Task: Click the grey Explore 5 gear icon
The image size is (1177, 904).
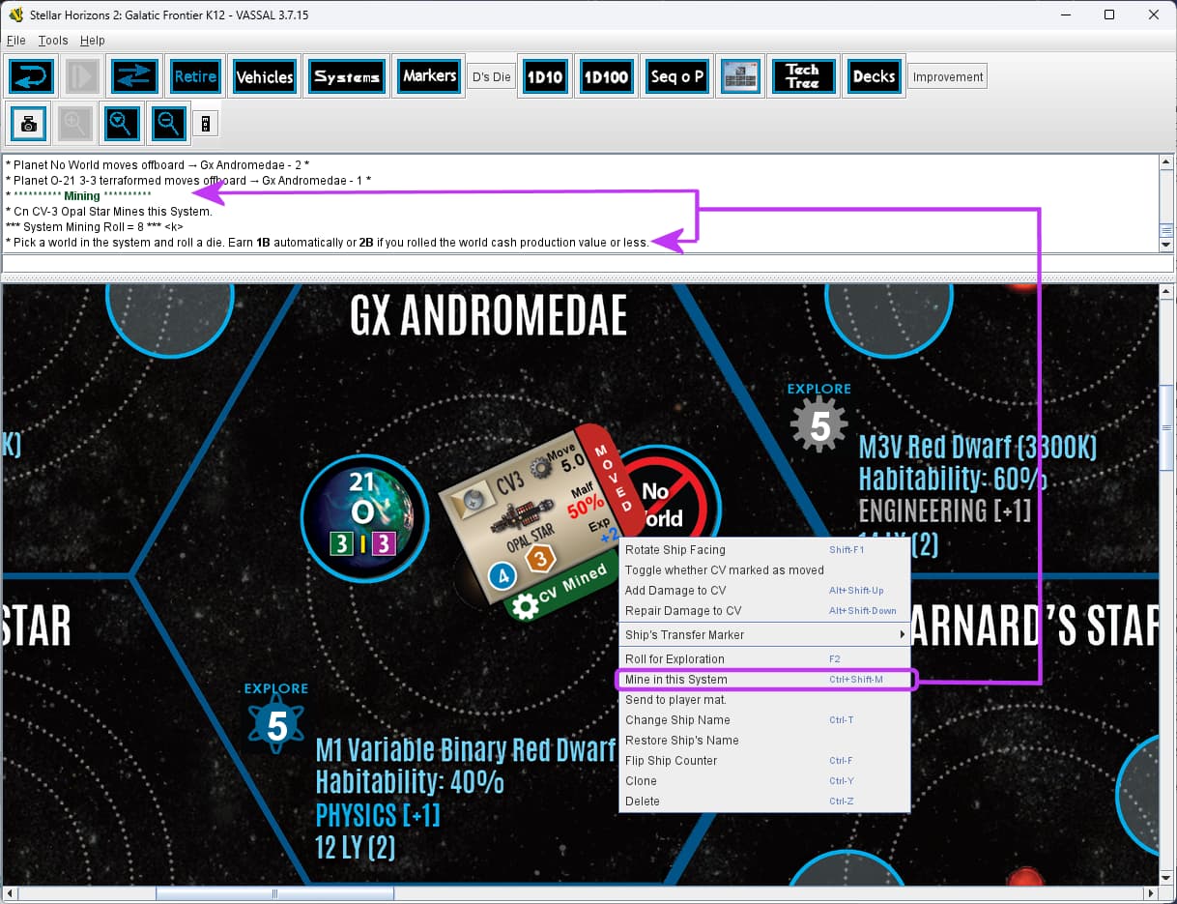Action: pos(819,425)
